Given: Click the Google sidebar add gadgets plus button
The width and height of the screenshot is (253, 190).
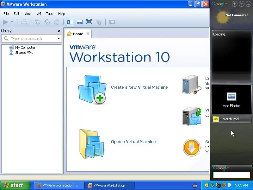Looking at the screenshot, I should click(234, 4).
